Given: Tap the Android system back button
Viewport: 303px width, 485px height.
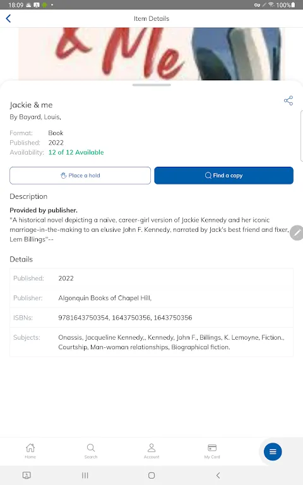Looking at the screenshot, I should coord(218,476).
